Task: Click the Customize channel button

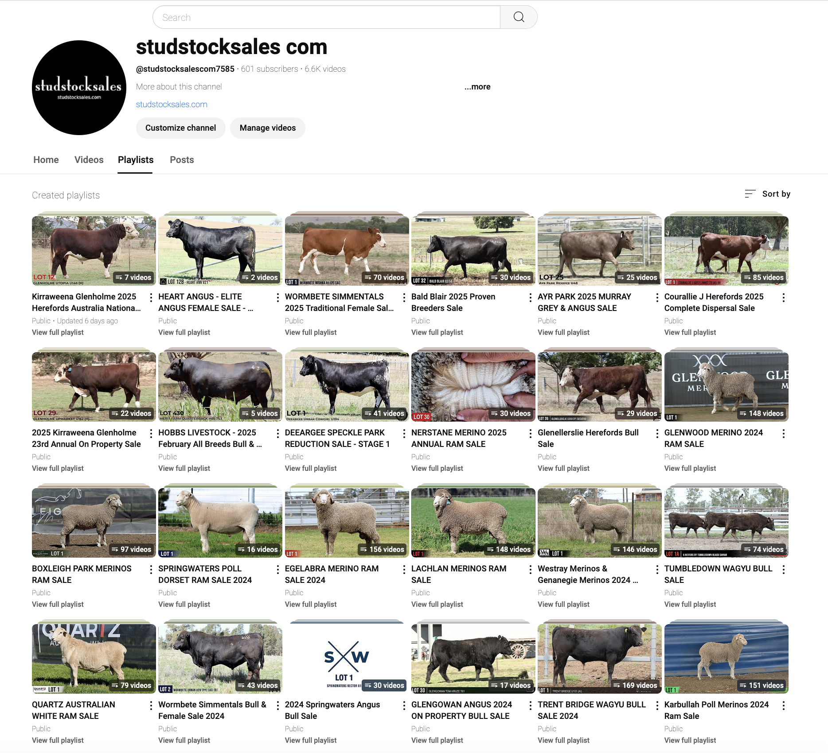Action: [181, 128]
